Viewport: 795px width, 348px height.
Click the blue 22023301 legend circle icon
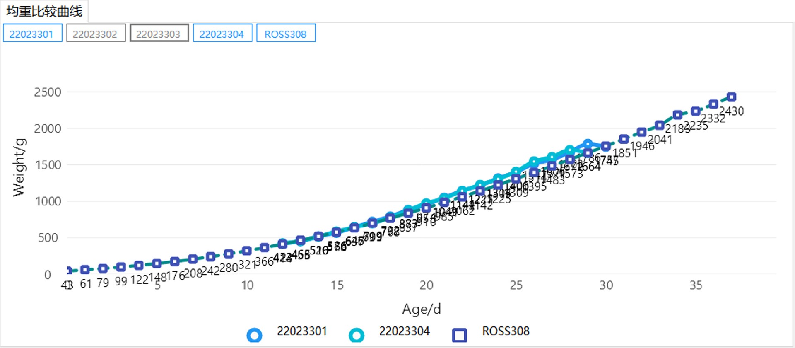(254, 335)
